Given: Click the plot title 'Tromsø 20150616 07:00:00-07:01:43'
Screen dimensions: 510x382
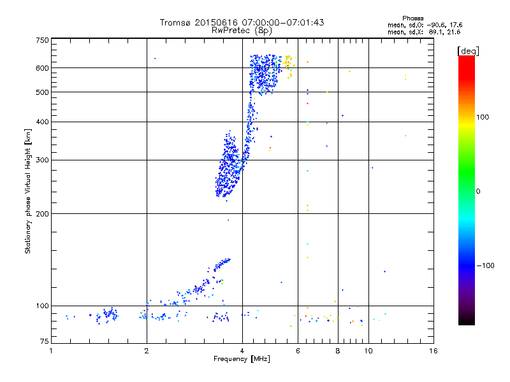Looking at the screenshot, I should tap(242, 22).
